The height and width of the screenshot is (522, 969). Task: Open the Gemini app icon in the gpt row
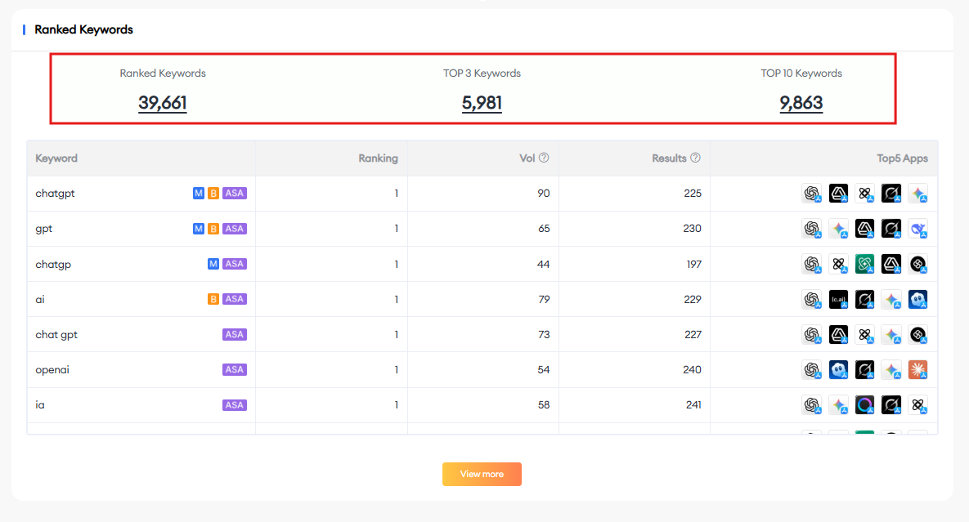838,229
